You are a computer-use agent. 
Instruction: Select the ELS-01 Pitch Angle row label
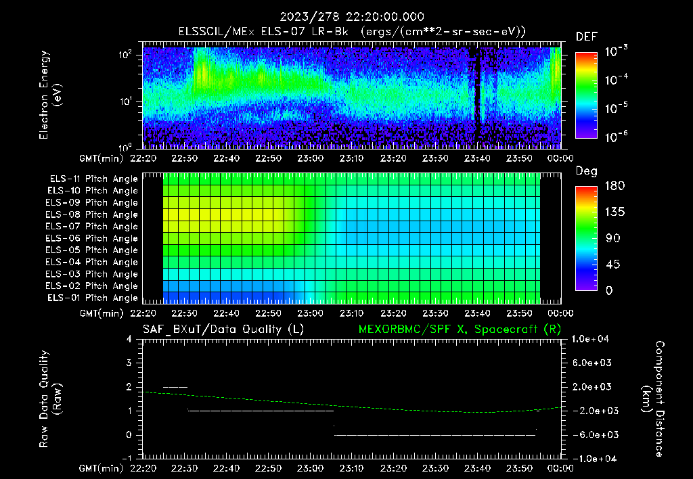point(93,298)
